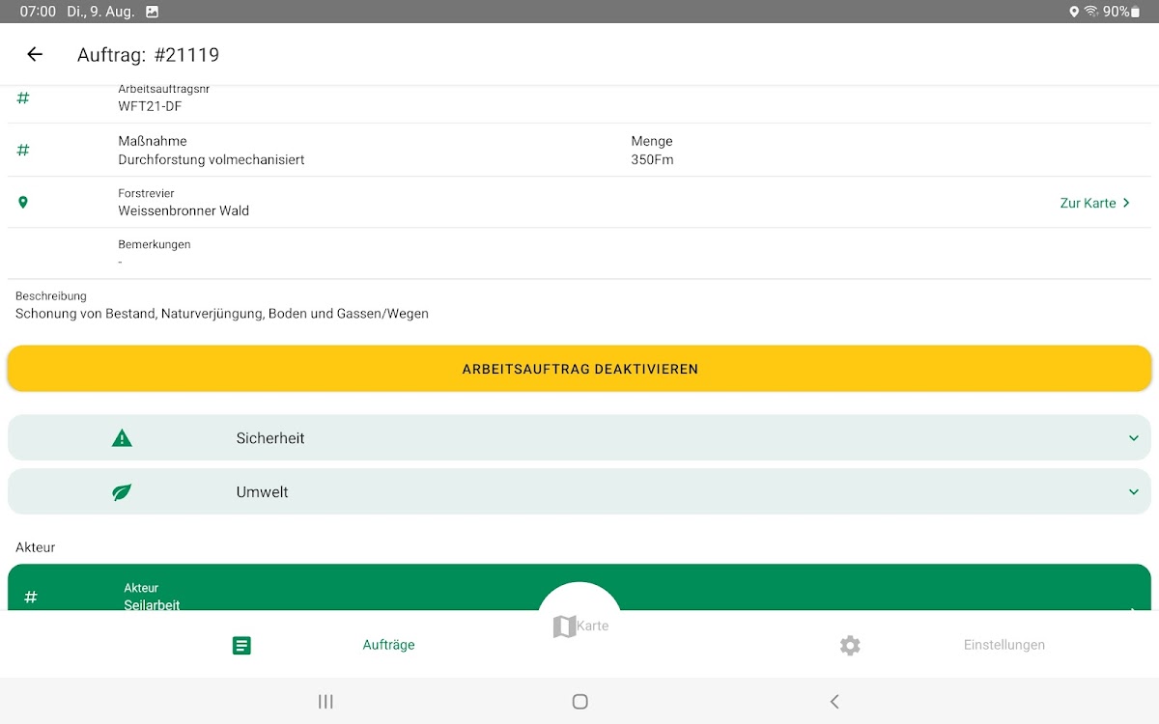Tap the back arrow icon
The image size is (1159, 724).
(35, 55)
